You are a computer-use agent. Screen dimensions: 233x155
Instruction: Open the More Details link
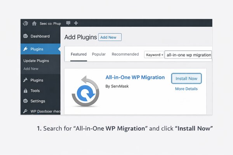[186, 89]
